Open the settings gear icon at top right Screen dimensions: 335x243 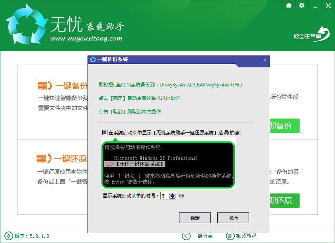(x=302, y=6)
